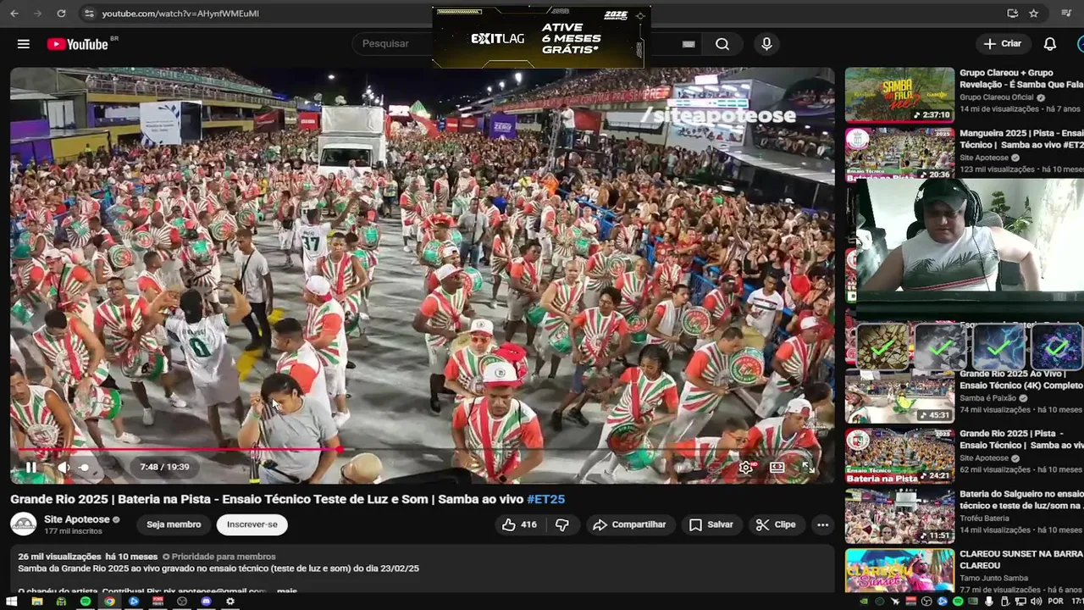Mute the video volume speaker icon

pyautogui.click(x=63, y=467)
